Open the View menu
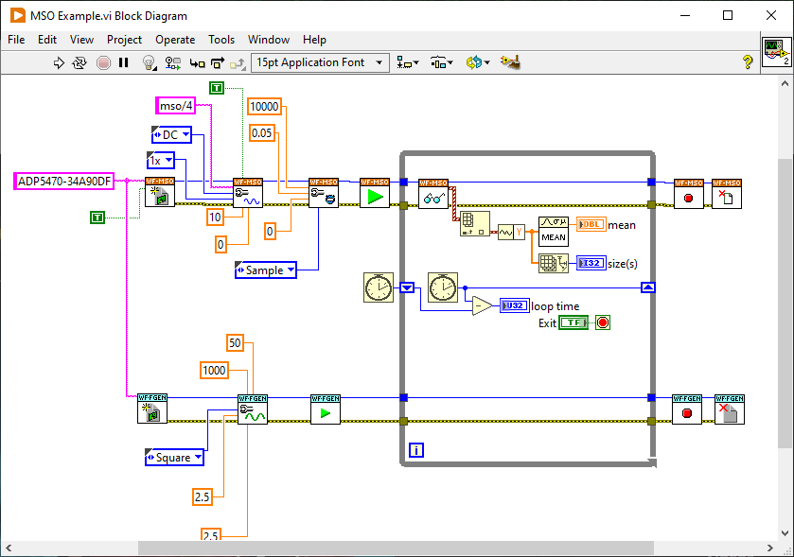 (81, 40)
